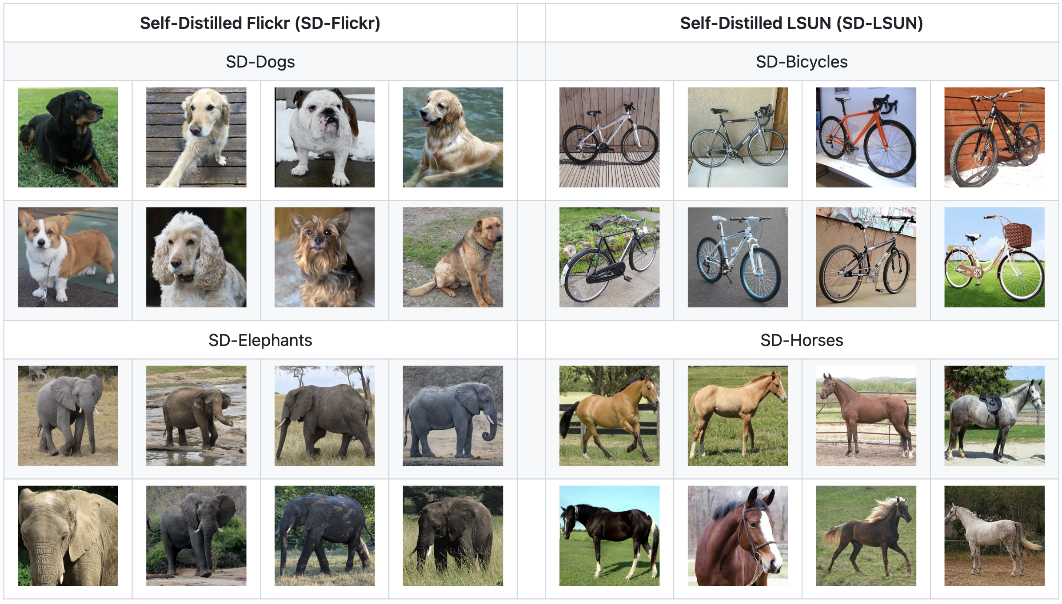1062x604 pixels.
Task: Click the curly-eared cocker spaniel photo
Action: tap(196, 257)
